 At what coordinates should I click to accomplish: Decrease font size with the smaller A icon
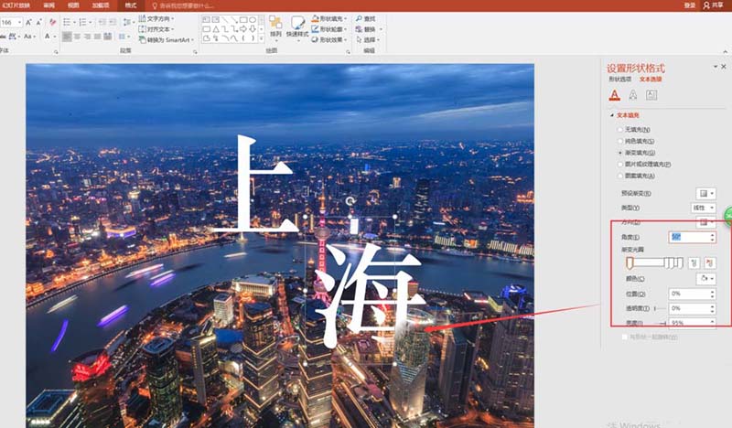(x=39, y=22)
